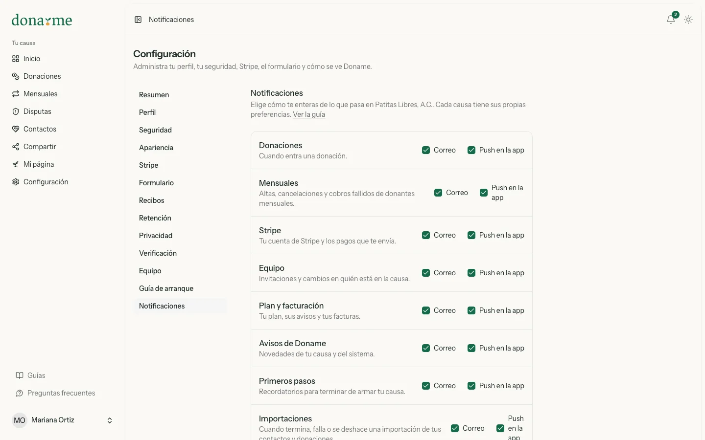Open the Formulario settings section

point(181,183)
